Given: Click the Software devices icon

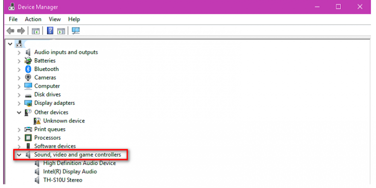Looking at the screenshot, I should point(28,146).
